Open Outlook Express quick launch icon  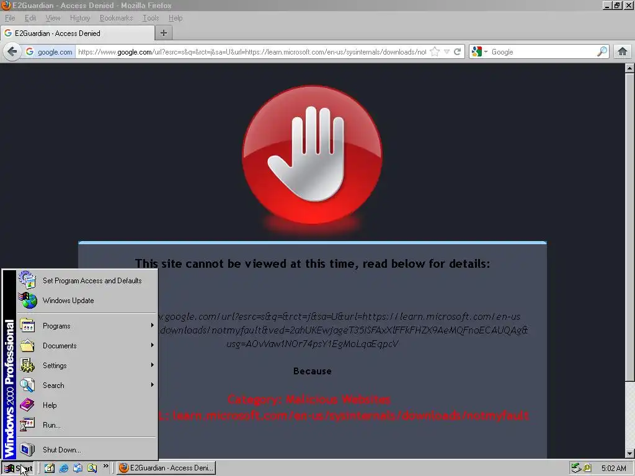click(78, 468)
